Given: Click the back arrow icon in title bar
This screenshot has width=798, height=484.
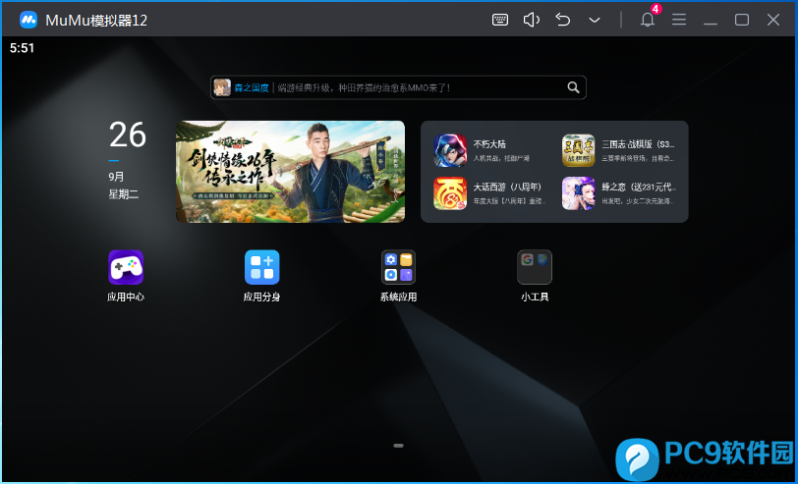Looking at the screenshot, I should point(563,20).
